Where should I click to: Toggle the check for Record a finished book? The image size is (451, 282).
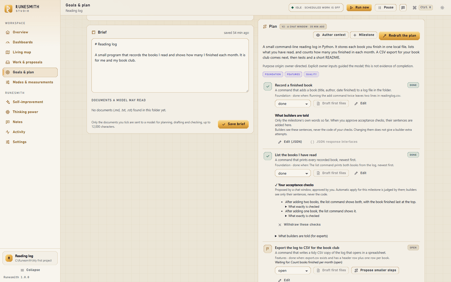[x=268, y=86]
